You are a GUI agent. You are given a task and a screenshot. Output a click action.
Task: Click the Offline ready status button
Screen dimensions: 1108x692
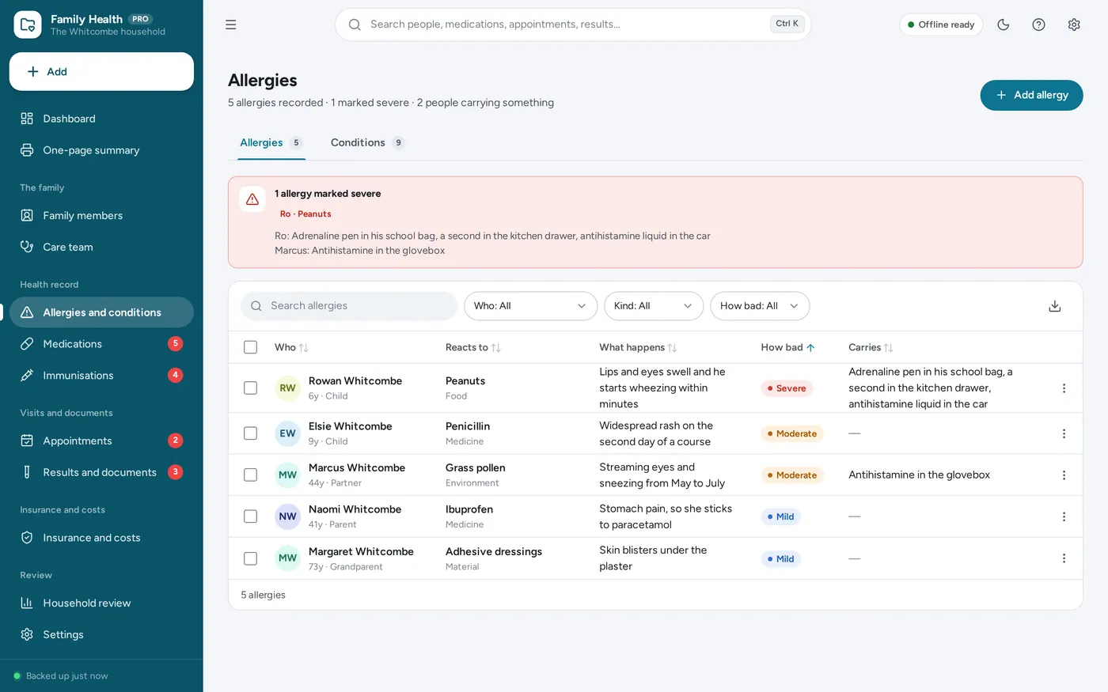941,25
